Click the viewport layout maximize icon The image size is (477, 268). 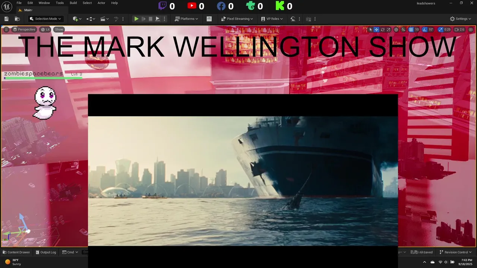tap(471, 29)
